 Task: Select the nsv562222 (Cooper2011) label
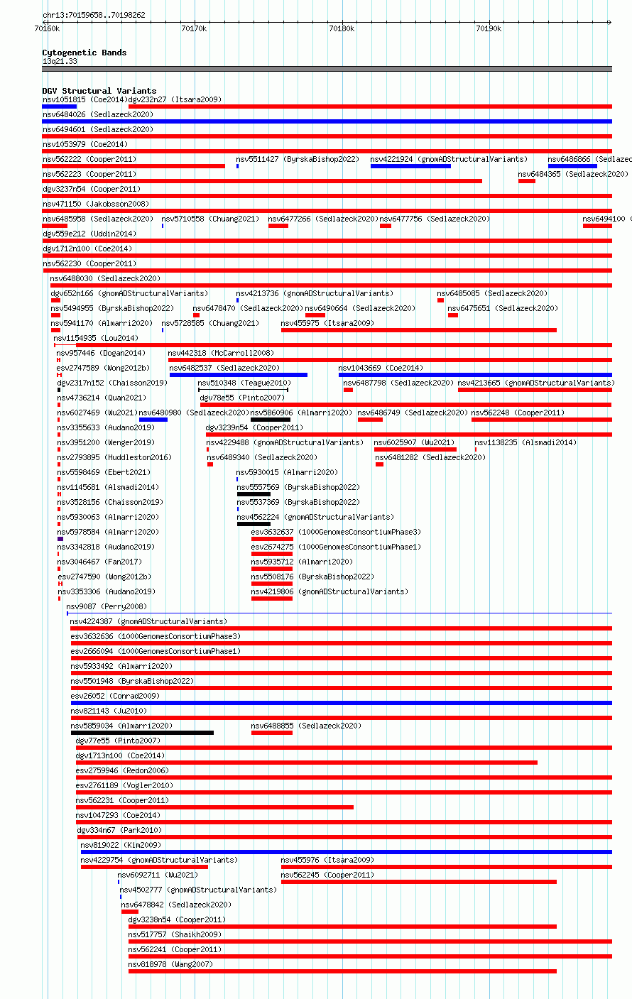click(x=89, y=159)
